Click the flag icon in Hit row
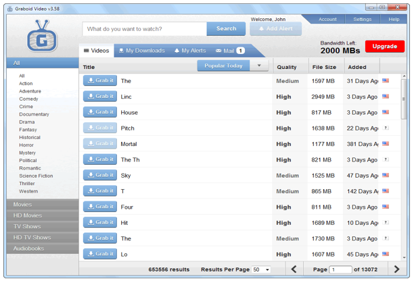 click(386, 223)
